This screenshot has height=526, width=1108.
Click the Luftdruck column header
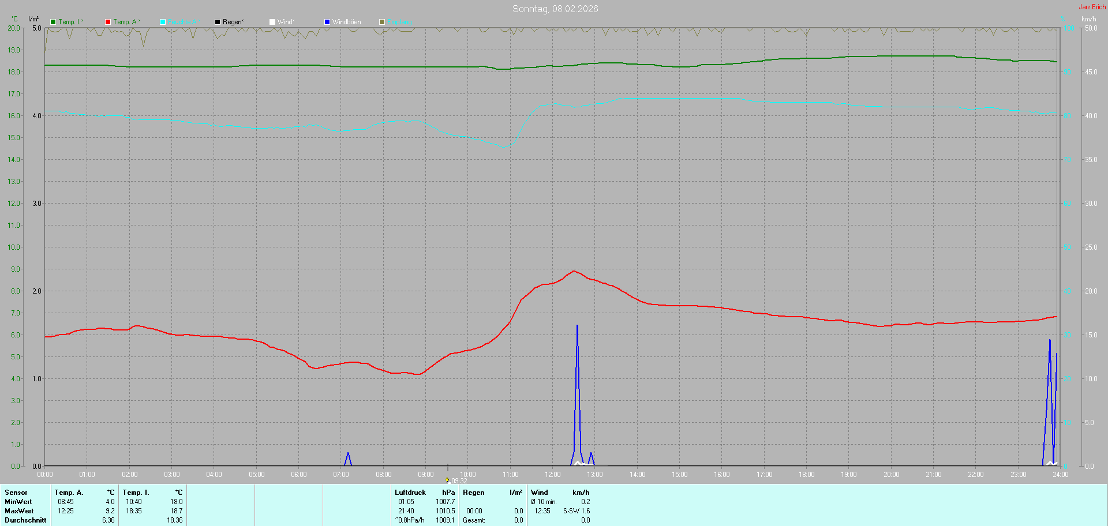pos(410,493)
